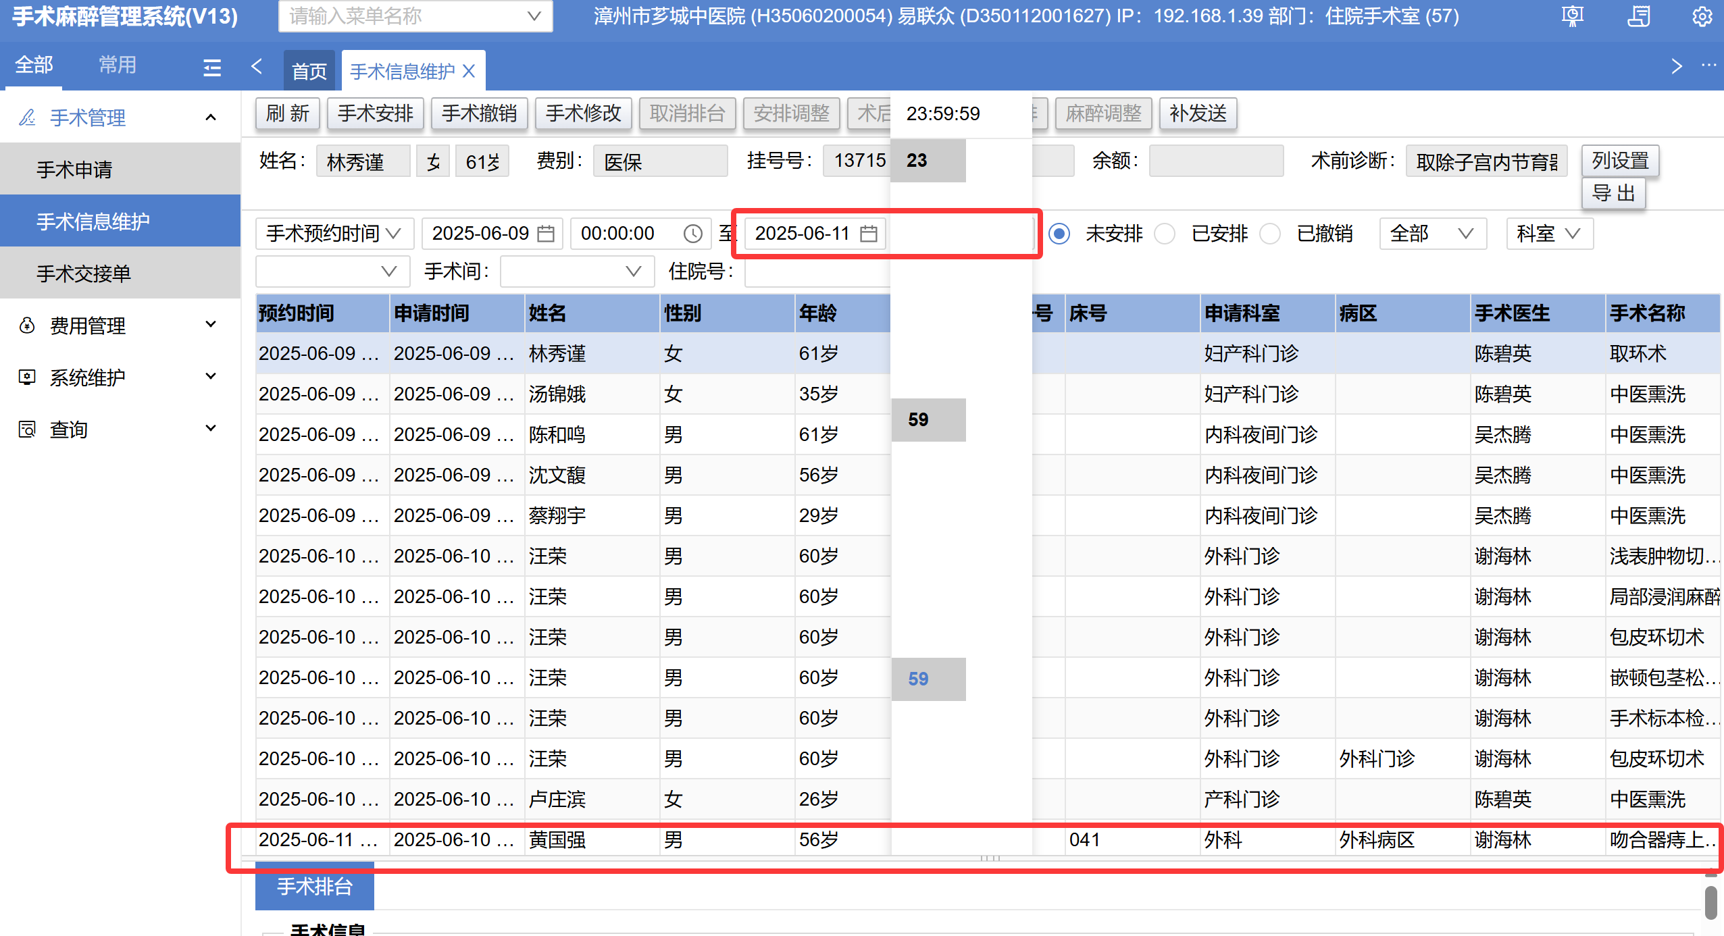Switch to the 首页 tab

pos(309,71)
